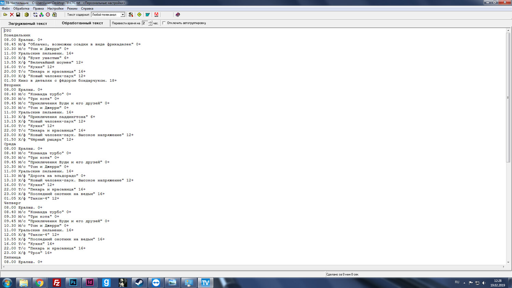Click the TV app icon in the taskbar
The height and width of the screenshot is (288, 512).
pyautogui.click(x=205, y=283)
